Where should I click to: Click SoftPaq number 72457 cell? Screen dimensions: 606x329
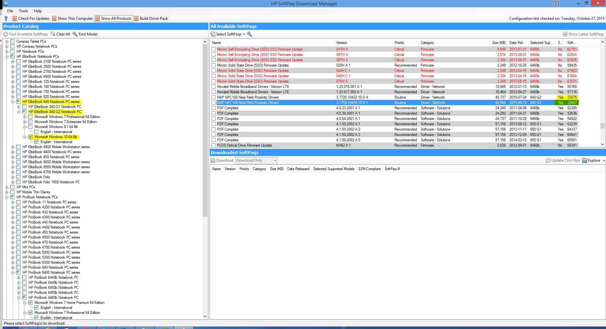[x=572, y=103]
